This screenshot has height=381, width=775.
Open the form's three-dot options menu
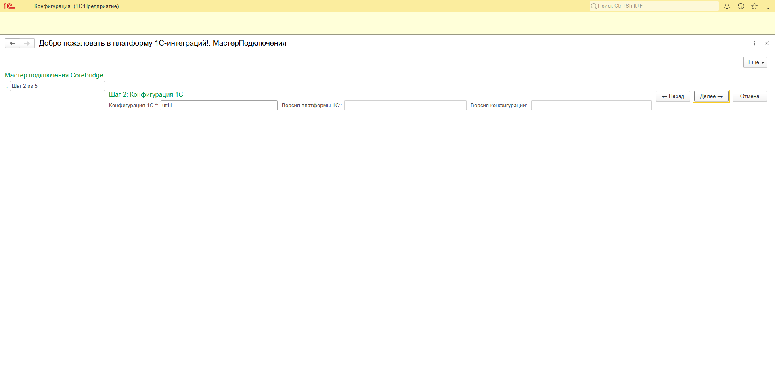tap(754, 43)
